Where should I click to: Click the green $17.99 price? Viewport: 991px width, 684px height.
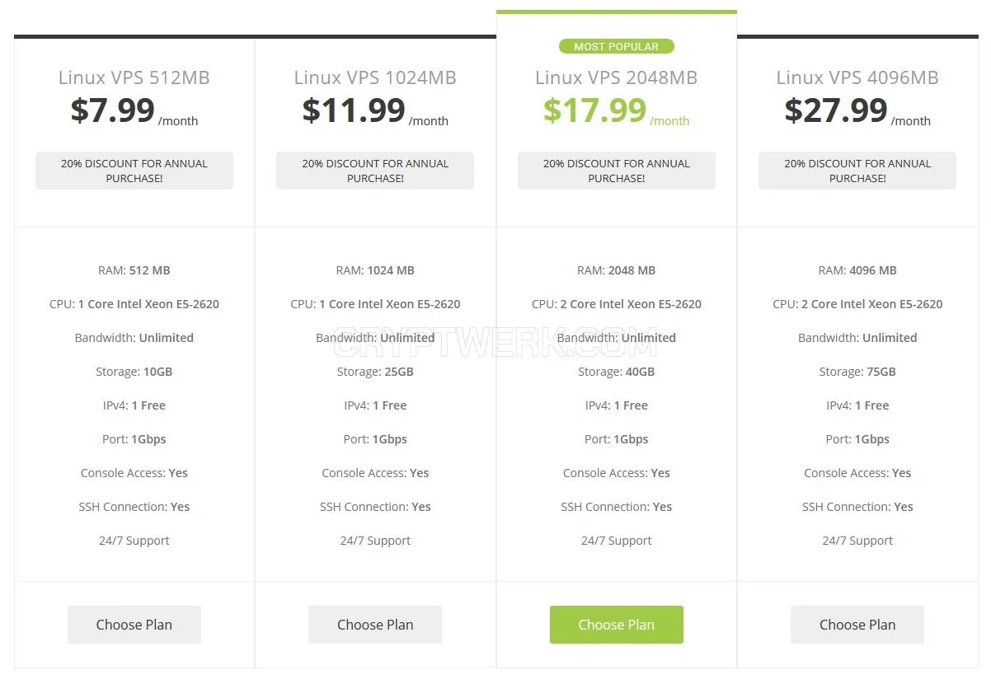pyautogui.click(x=594, y=110)
